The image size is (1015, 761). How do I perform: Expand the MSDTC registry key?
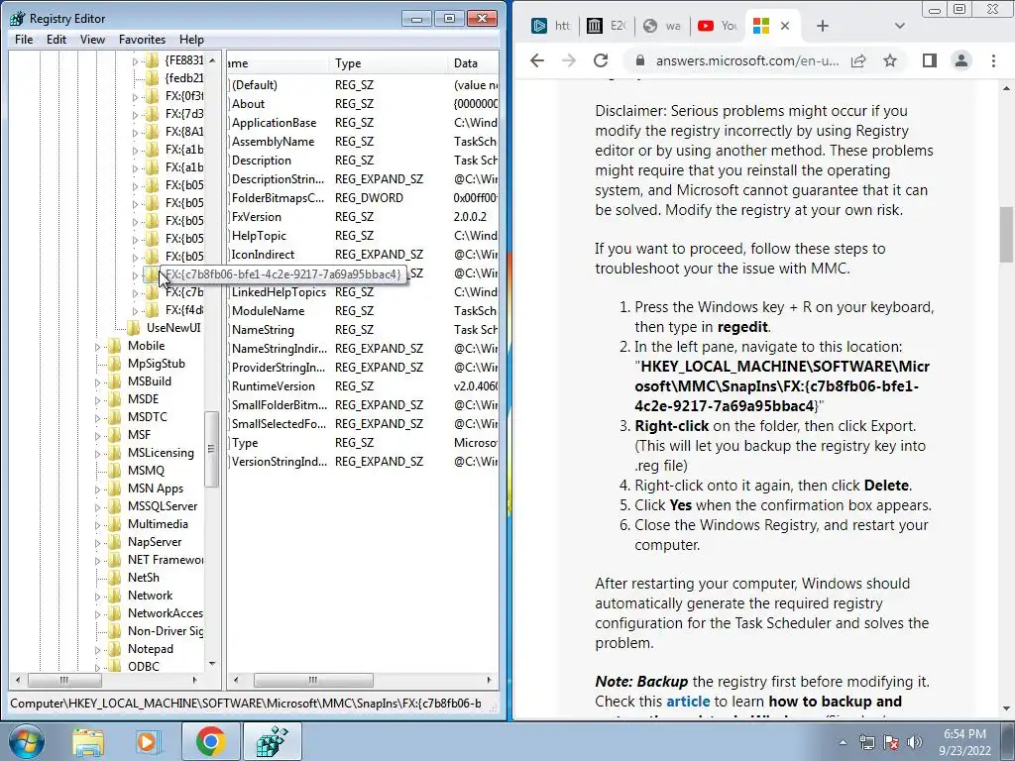point(98,418)
